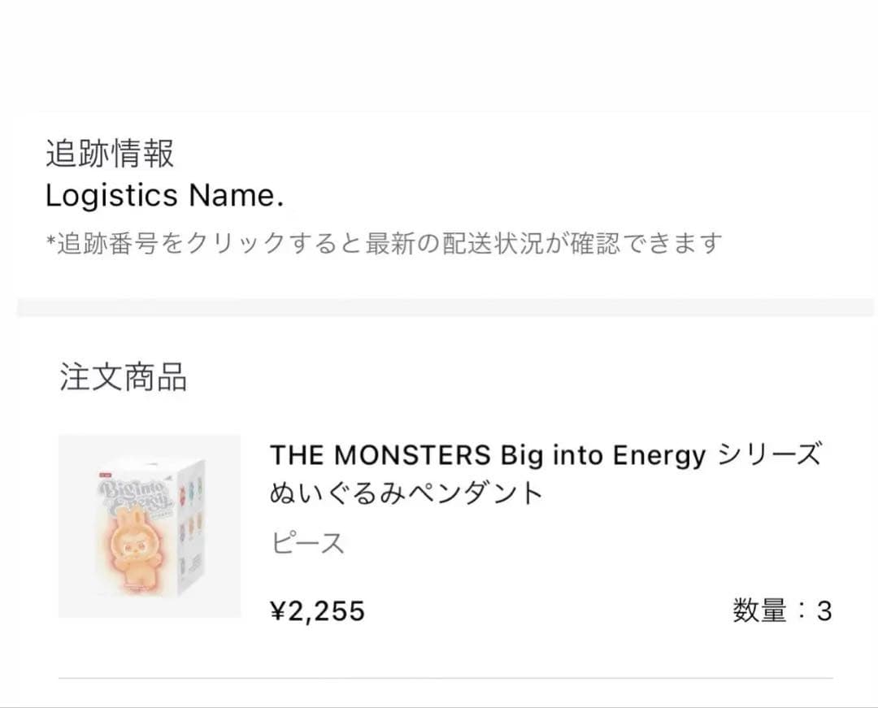The width and height of the screenshot is (878, 708).
Task: Click the yen symbol in the price
Action: (x=278, y=610)
